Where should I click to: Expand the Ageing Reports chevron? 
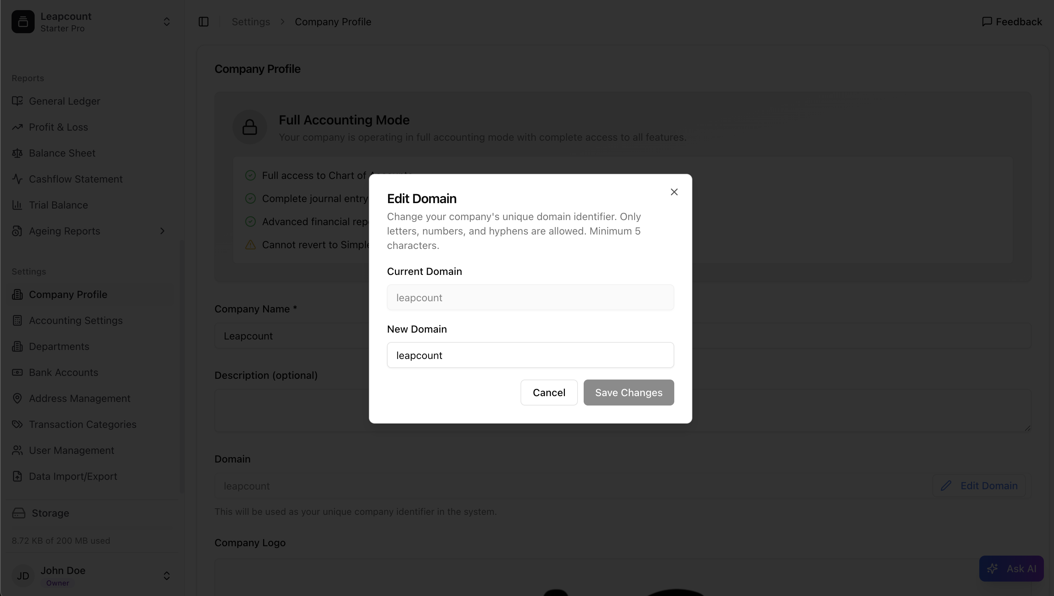162,231
